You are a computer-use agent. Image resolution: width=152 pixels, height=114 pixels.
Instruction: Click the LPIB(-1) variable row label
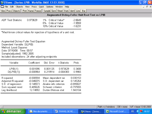point(14,69)
